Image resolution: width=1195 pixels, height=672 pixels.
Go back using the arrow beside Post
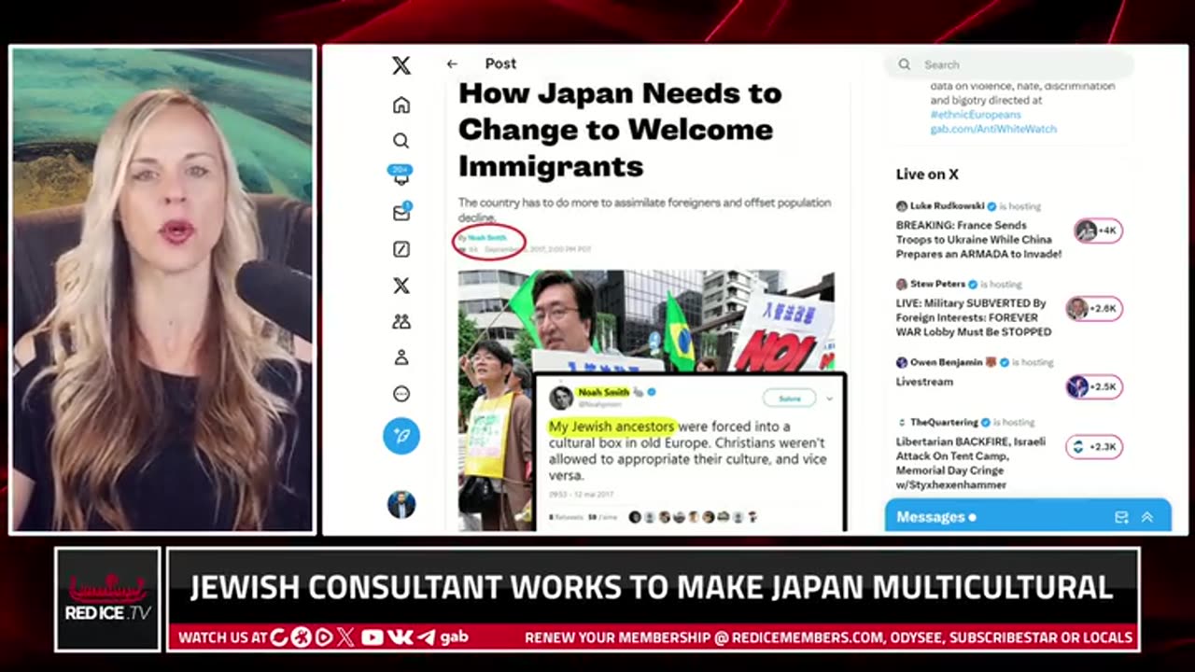coord(452,64)
